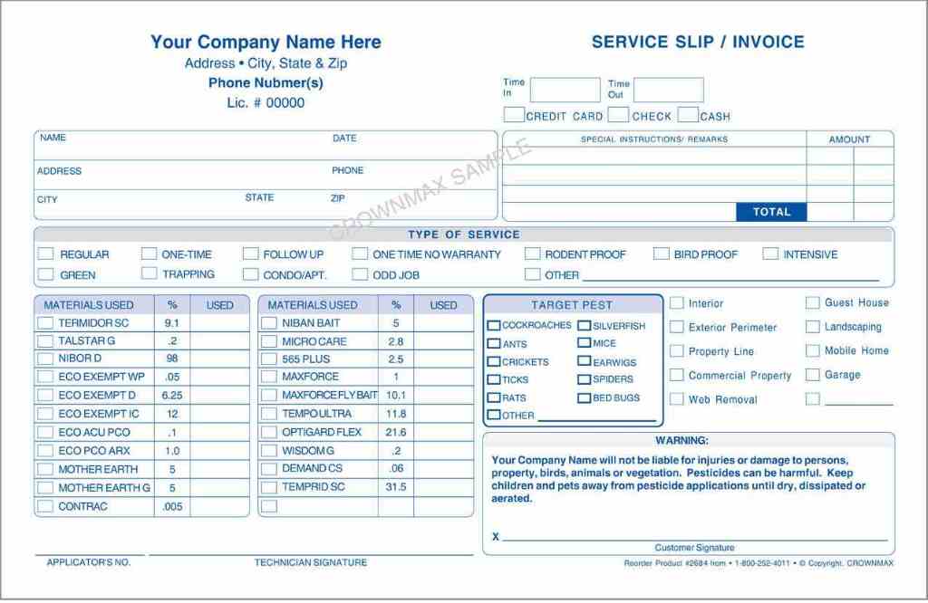Viewport: 928px width, 603px height.
Task: Tick the TICKS pest checkbox
Action: pyautogui.click(x=494, y=379)
